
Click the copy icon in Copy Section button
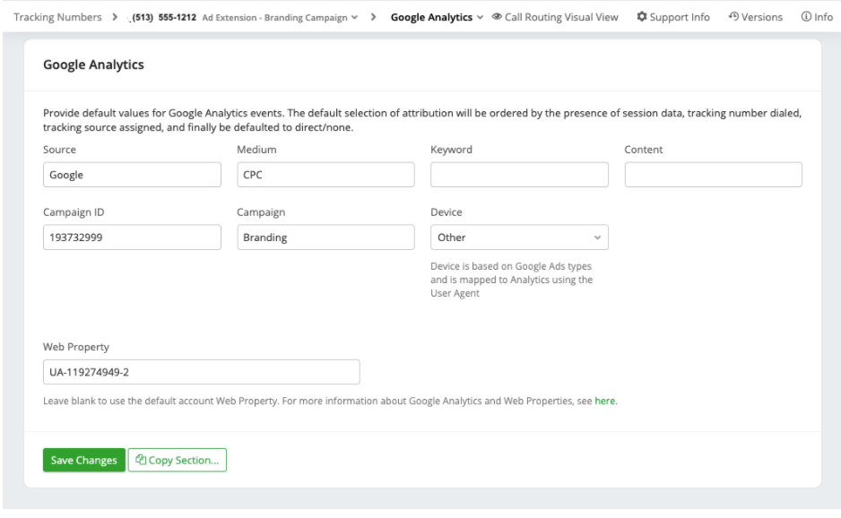142,461
